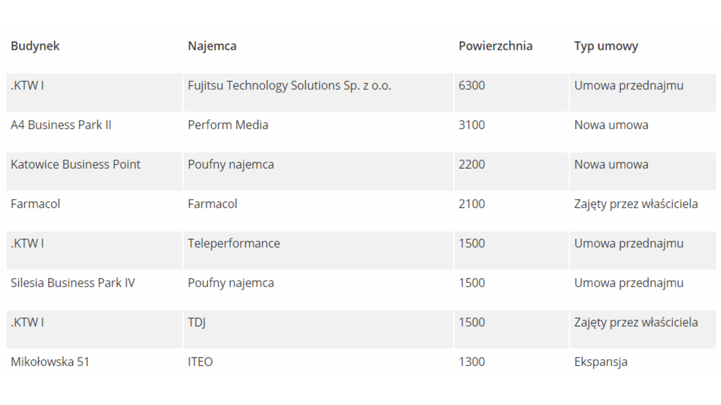Select the 2200 area value

coord(471,164)
